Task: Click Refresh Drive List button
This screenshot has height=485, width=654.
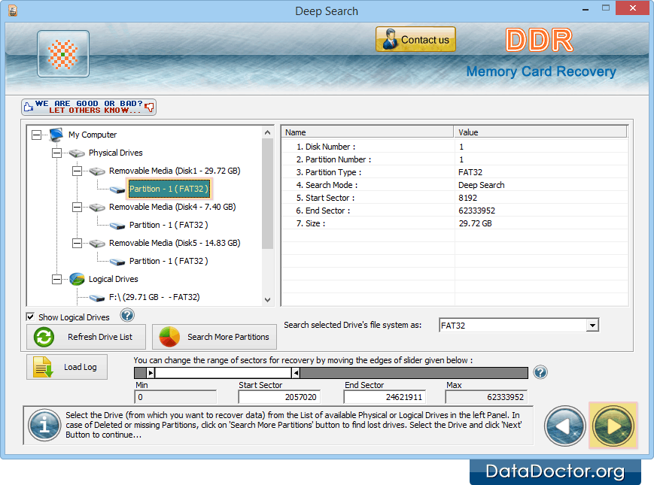Action: pyautogui.click(x=87, y=337)
